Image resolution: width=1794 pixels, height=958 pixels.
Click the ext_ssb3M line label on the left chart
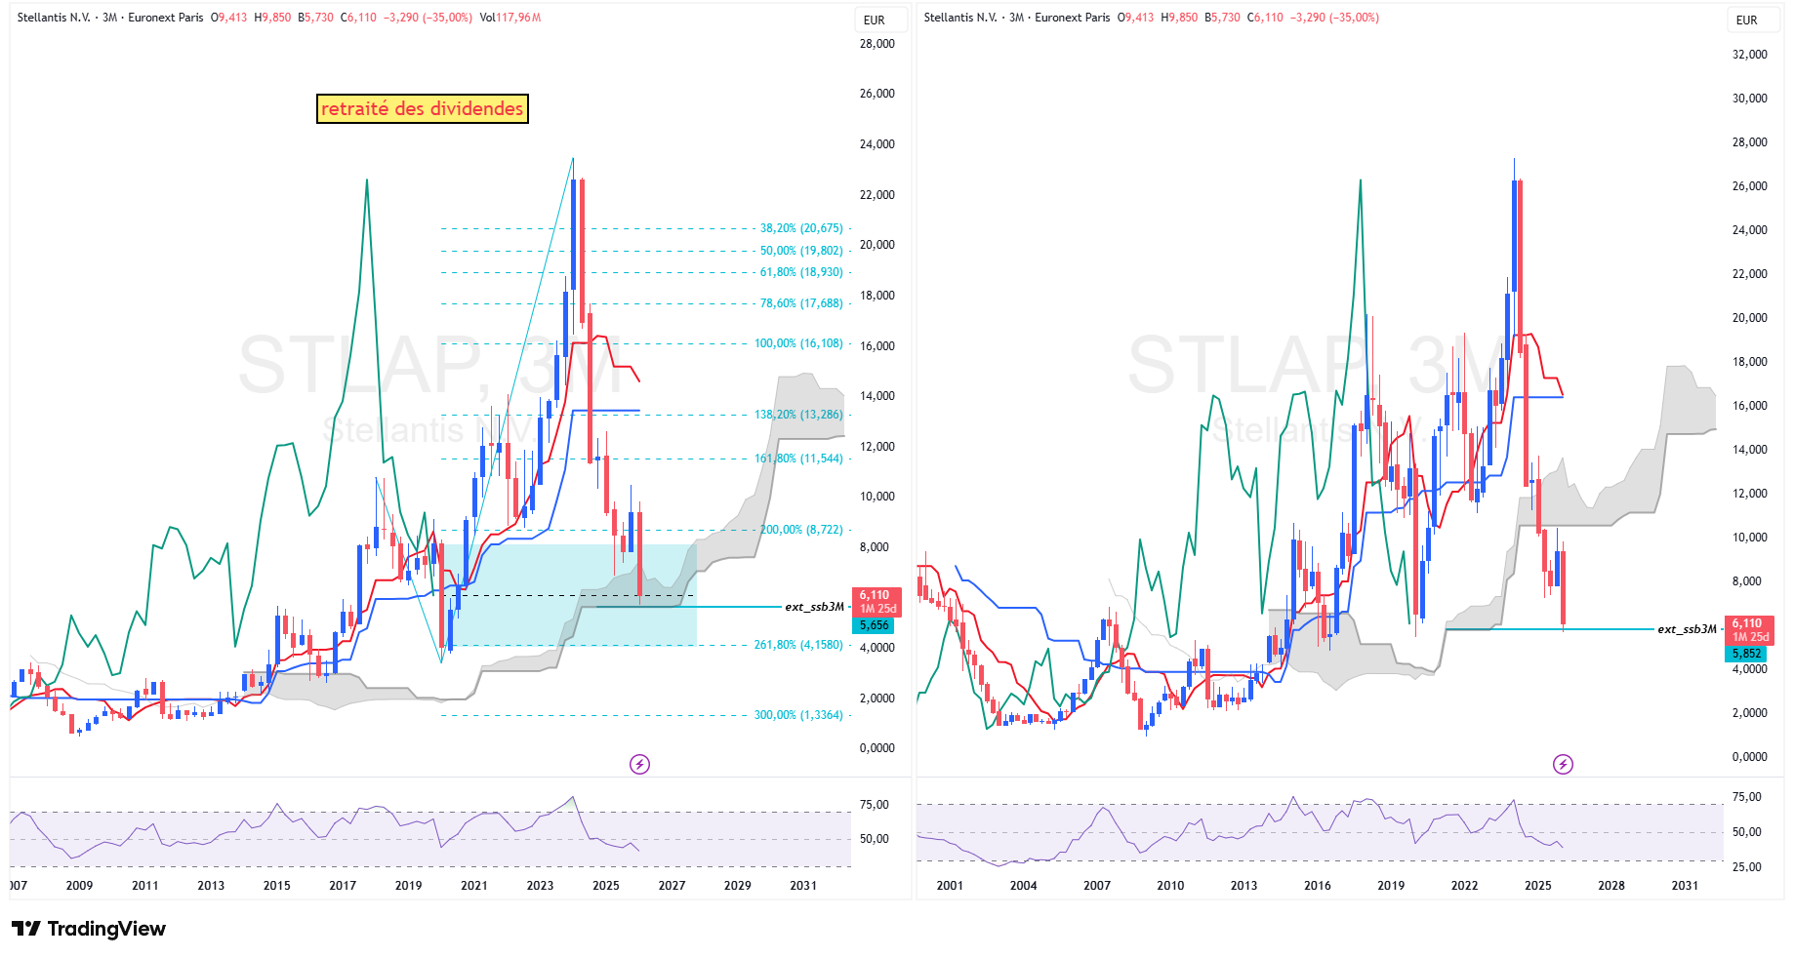[x=814, y=607]
